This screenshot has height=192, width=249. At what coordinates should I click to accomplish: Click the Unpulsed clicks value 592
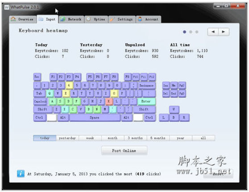point(155,57)
